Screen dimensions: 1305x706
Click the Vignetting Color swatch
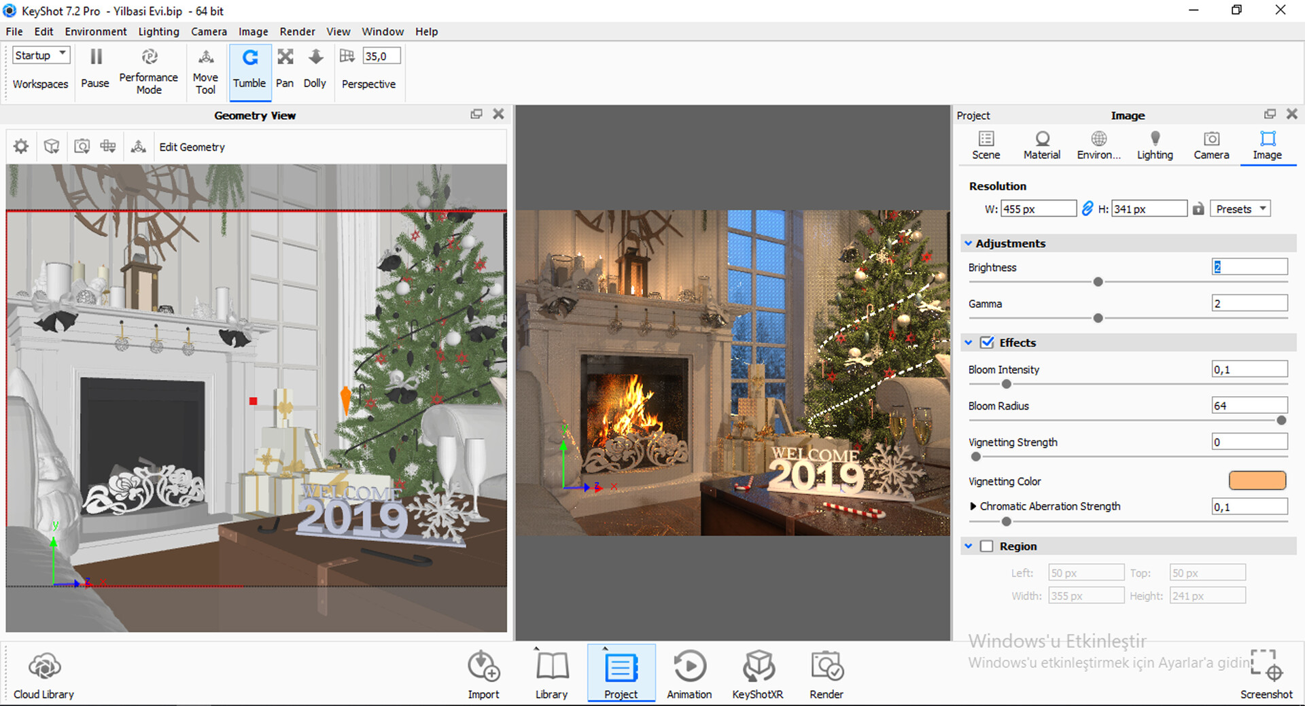[1257, 480]
